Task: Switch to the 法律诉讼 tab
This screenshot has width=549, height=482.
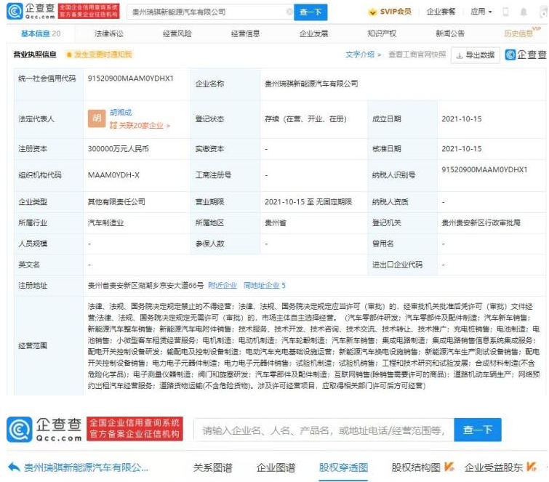Action: coord(109,33)
